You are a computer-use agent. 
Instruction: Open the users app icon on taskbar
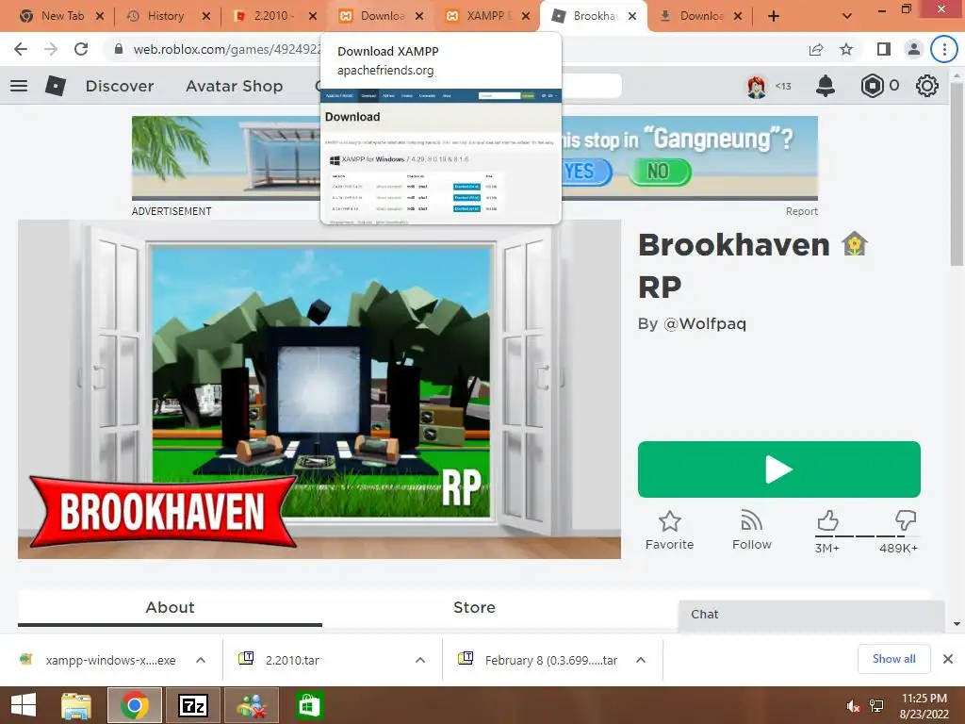251,705
